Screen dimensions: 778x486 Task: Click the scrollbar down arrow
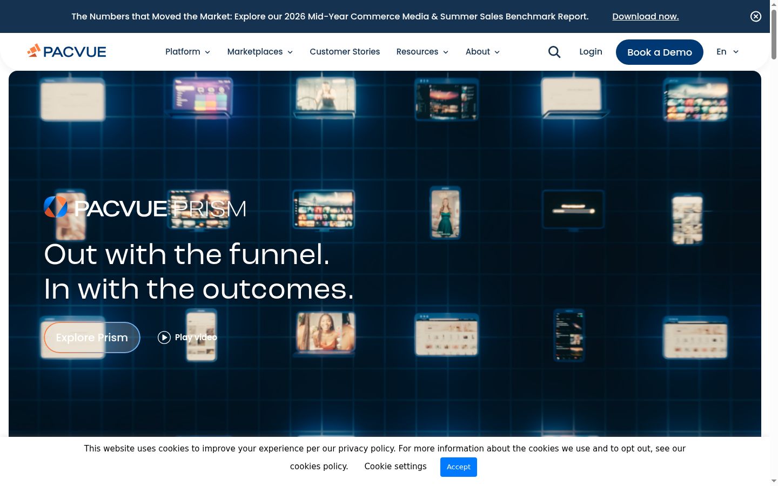click(x=774, y=481)
